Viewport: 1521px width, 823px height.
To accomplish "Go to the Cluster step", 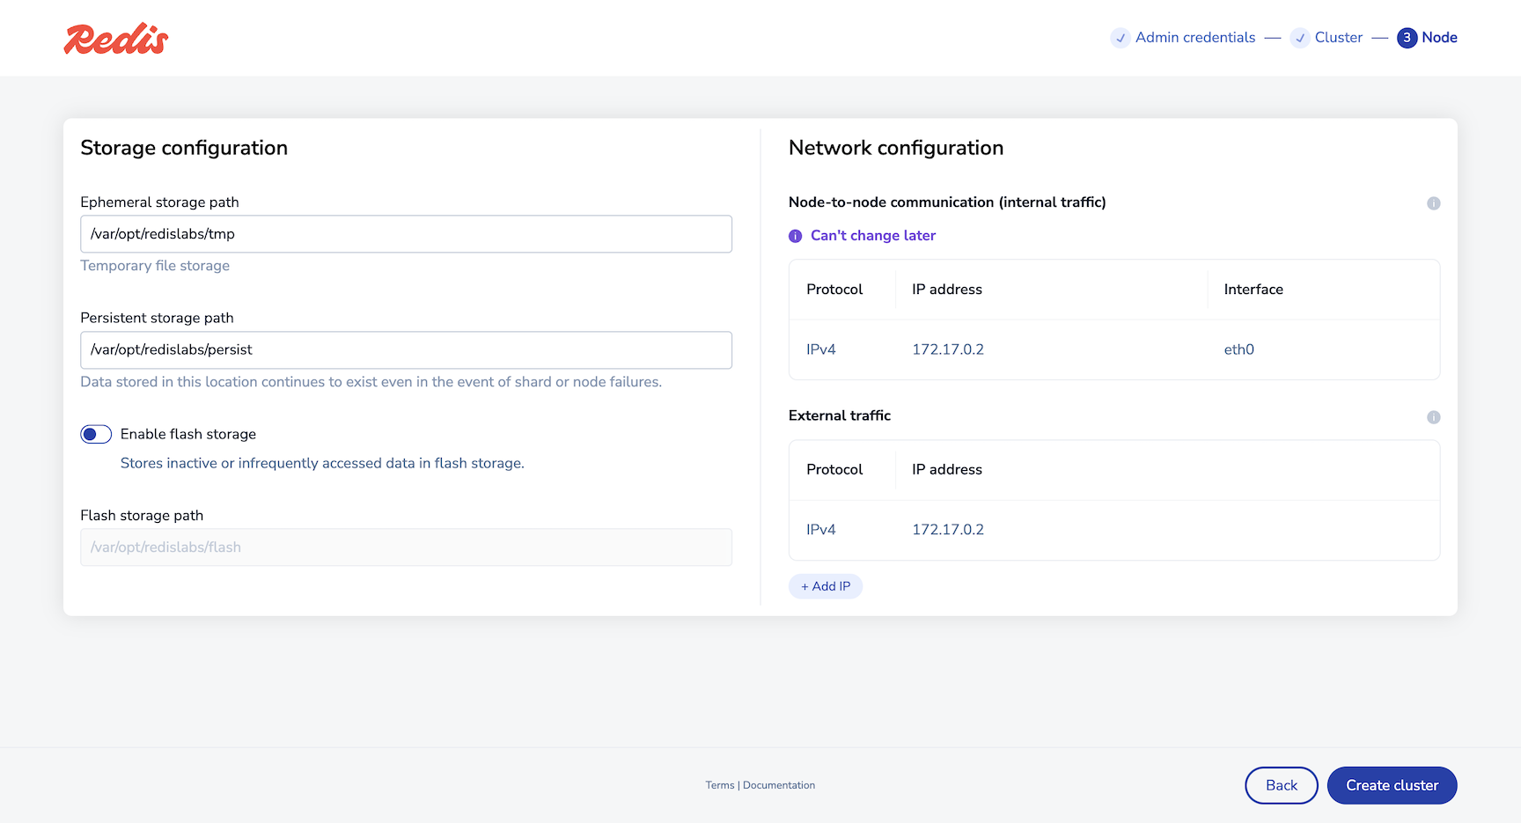I will (1338, 38).
